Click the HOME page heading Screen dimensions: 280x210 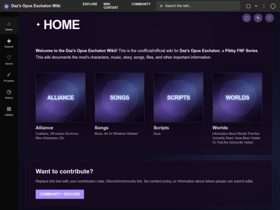62,25
